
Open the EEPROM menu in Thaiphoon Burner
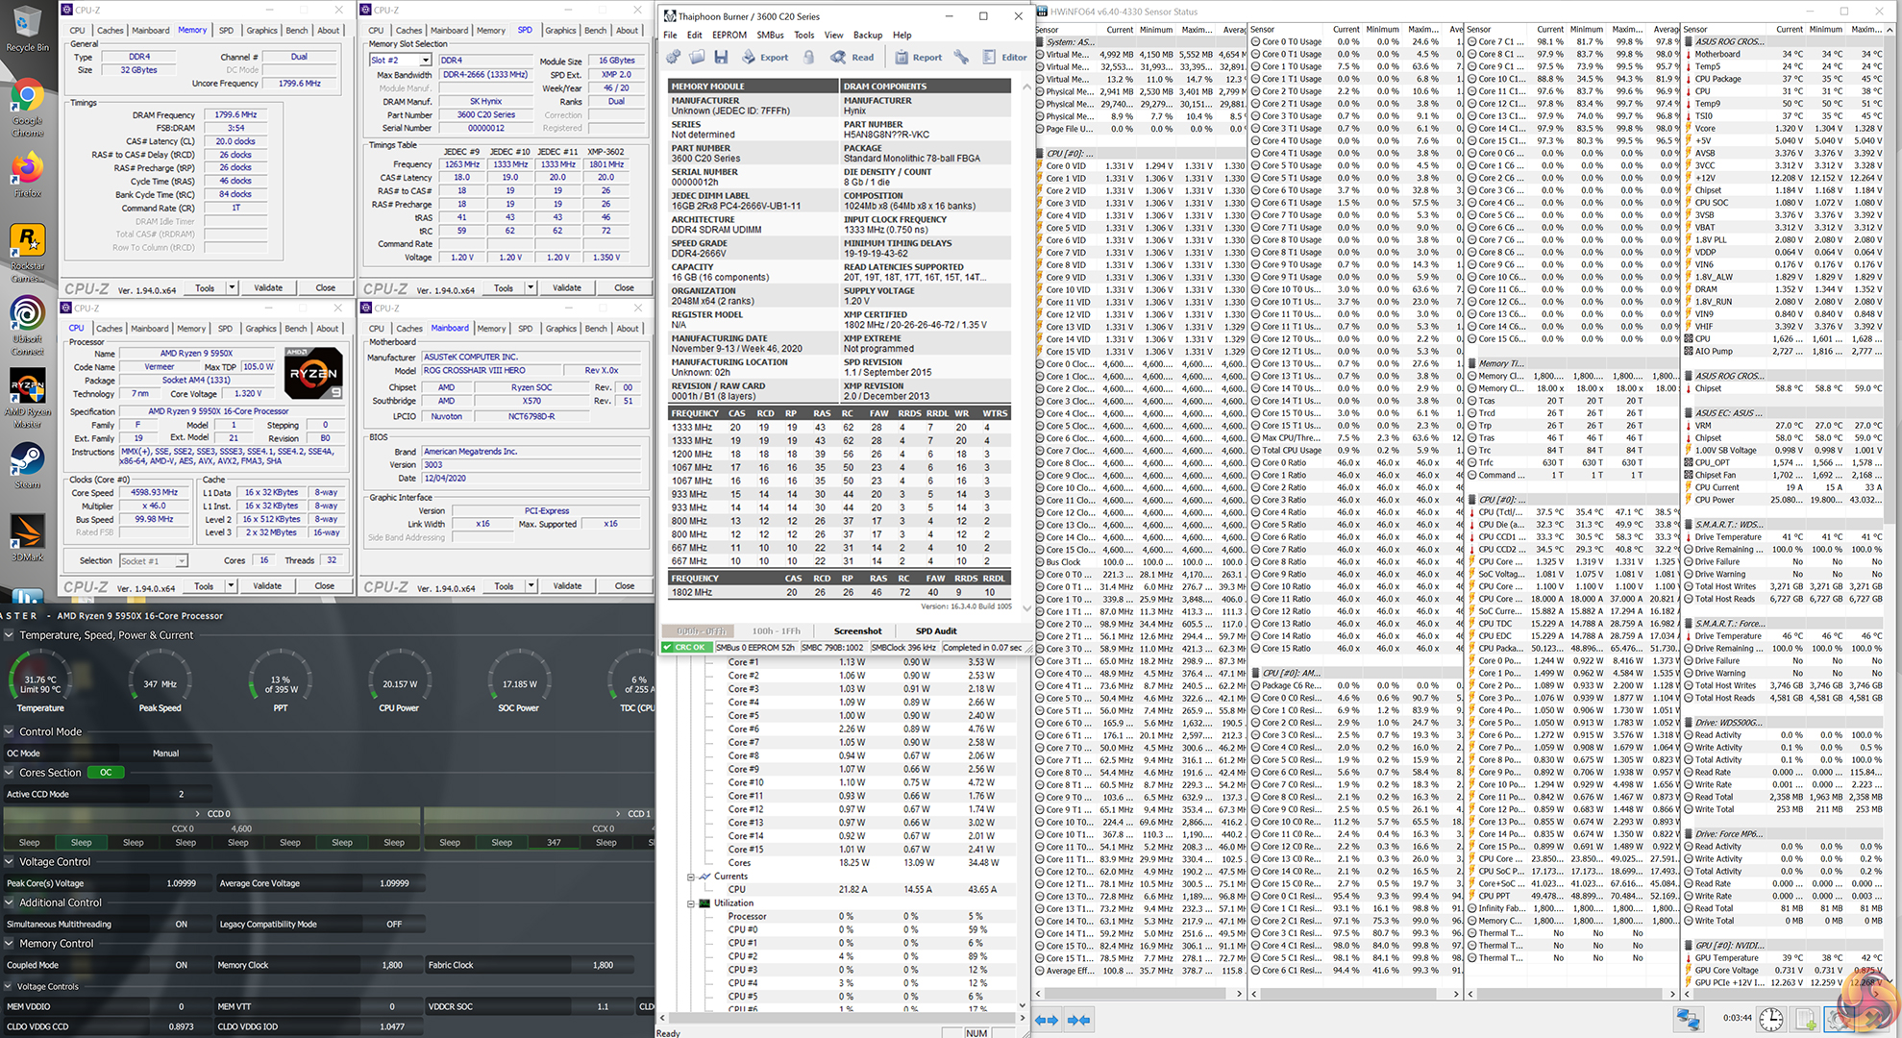point(729,35)
